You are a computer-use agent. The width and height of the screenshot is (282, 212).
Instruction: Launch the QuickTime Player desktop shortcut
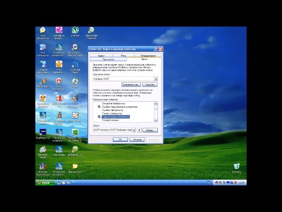coord(75,67)
